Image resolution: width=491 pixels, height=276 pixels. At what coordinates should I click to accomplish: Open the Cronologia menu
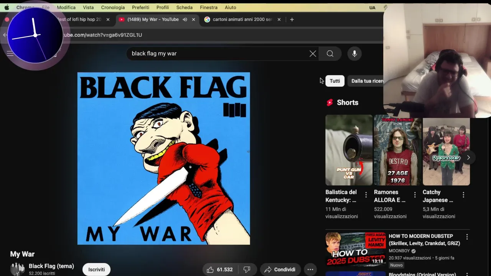point(113,7)
